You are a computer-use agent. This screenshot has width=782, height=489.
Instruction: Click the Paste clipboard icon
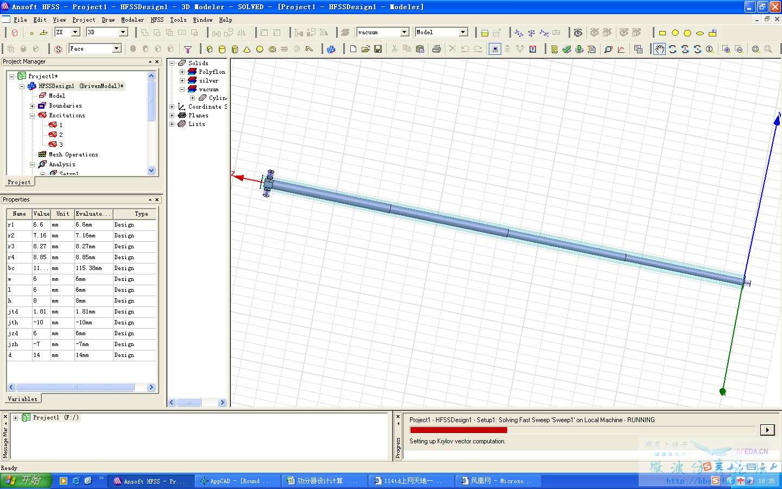[x=420, y=49]
